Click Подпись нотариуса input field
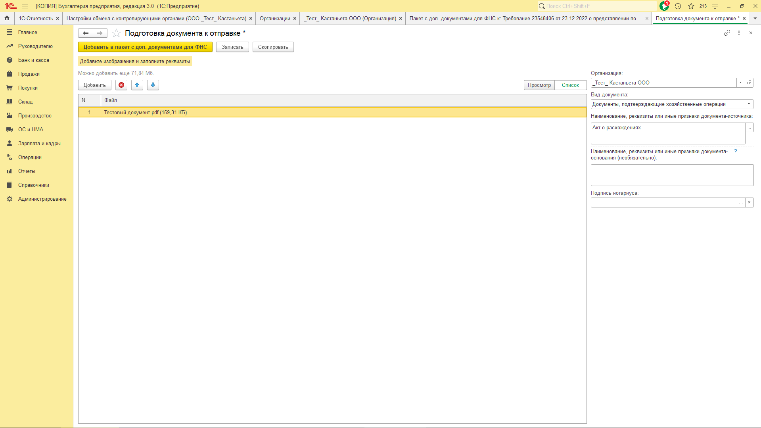This screenshot has width=761, height=428. pyautogui.click(x=663, y=202)
